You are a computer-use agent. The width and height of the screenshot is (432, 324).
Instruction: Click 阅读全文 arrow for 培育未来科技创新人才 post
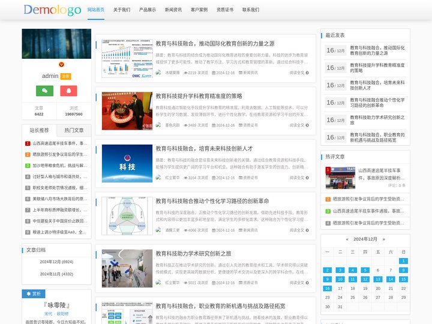(299, 178)
